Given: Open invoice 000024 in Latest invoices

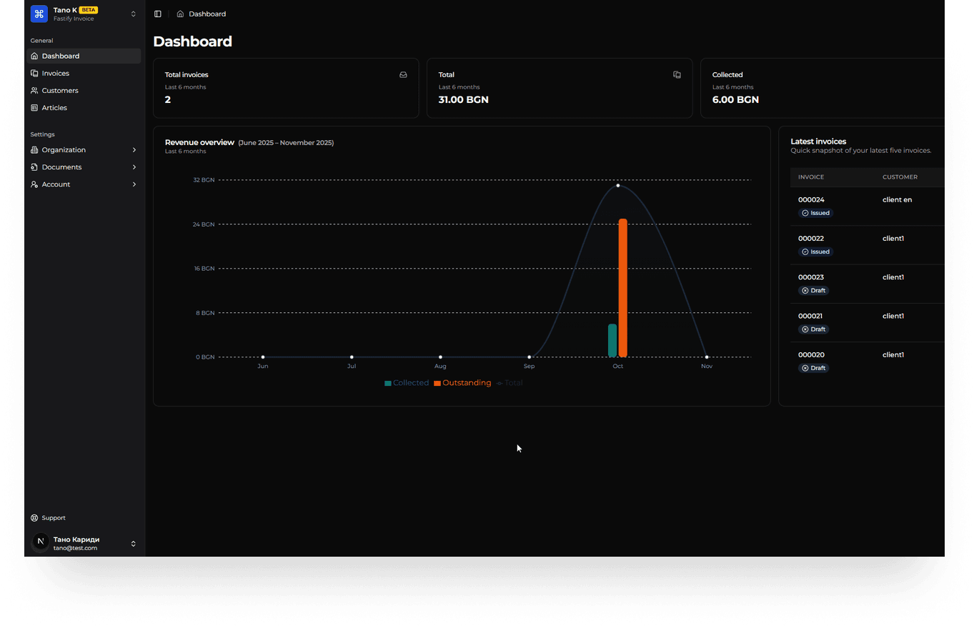Looking at the screenshot, I should [x=811, y=200].
